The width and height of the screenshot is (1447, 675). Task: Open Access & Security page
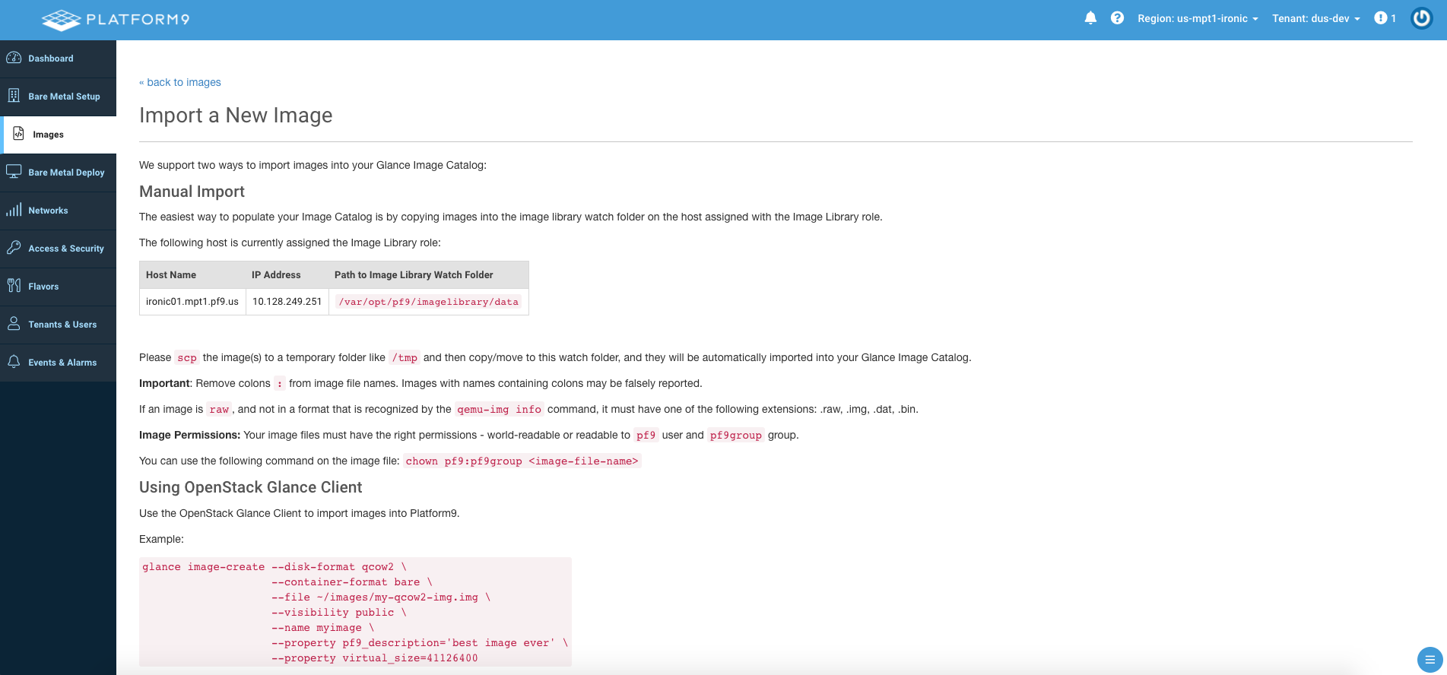coord(58,249)
